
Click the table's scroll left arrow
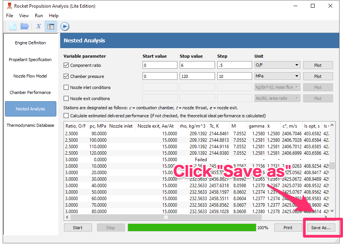[x=67, y=217]
